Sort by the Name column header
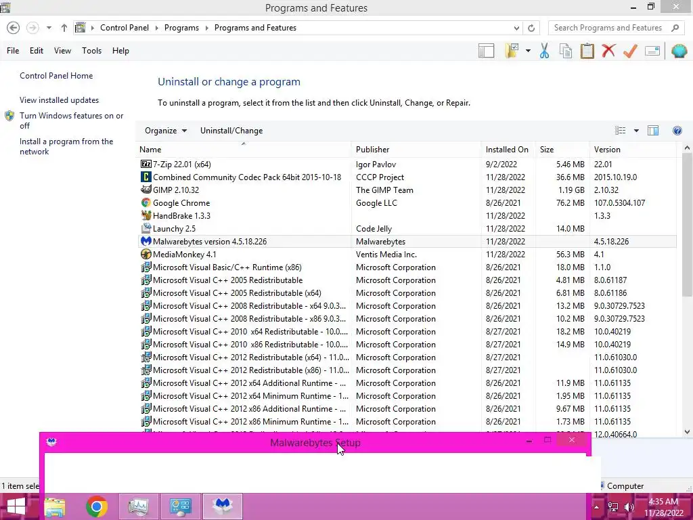This screenshot has width=693, height=520. 243,150
